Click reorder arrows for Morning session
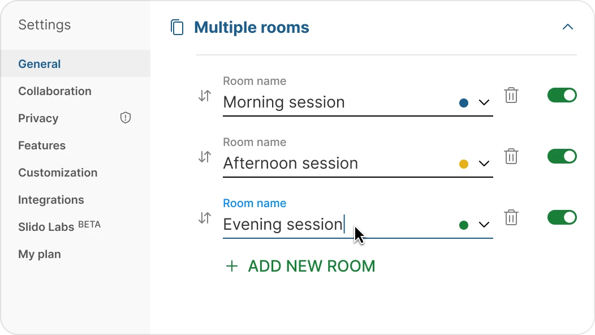Viewport: 595px width, 335px height. tap(205, 96)
